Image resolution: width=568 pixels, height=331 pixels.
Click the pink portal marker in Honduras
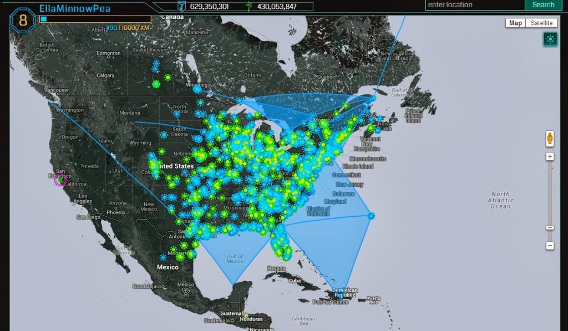click(x=245, y=315)
